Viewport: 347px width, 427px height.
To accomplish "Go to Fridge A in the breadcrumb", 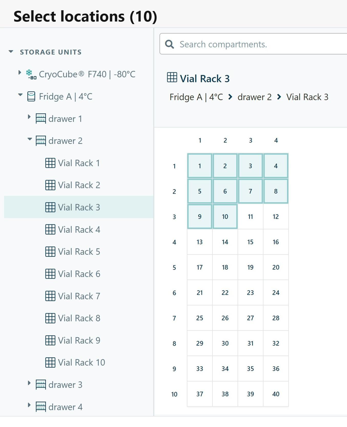I will (x=196, y=97).
